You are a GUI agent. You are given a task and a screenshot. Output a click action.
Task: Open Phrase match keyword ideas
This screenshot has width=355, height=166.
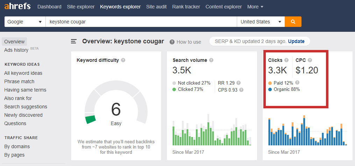point(19,81)
